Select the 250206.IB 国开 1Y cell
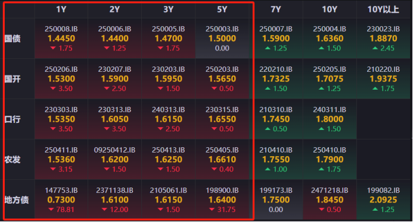 pos(61,79)
